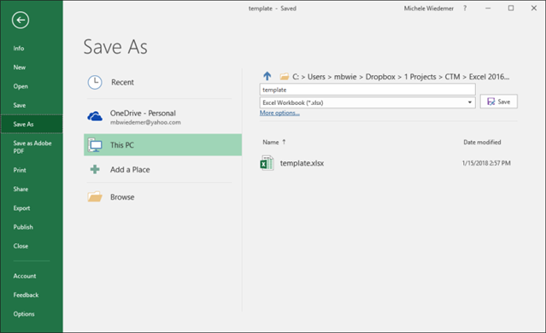
Task: Minimize the Excel window
Action: pos(488,8)
